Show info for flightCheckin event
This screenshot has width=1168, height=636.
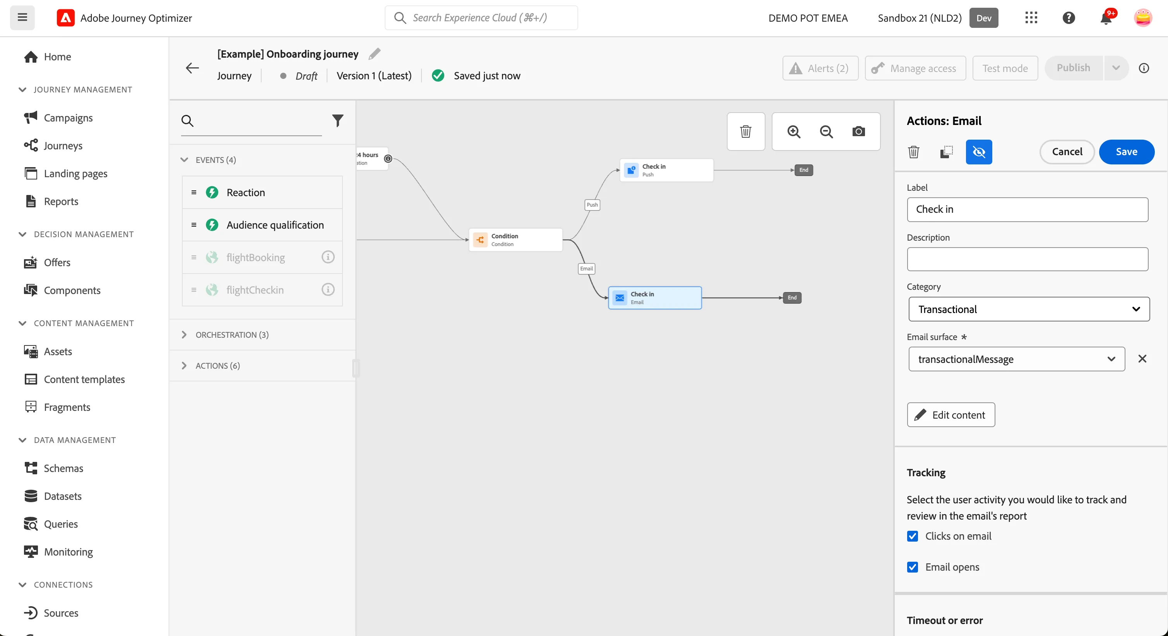(328, 289)
